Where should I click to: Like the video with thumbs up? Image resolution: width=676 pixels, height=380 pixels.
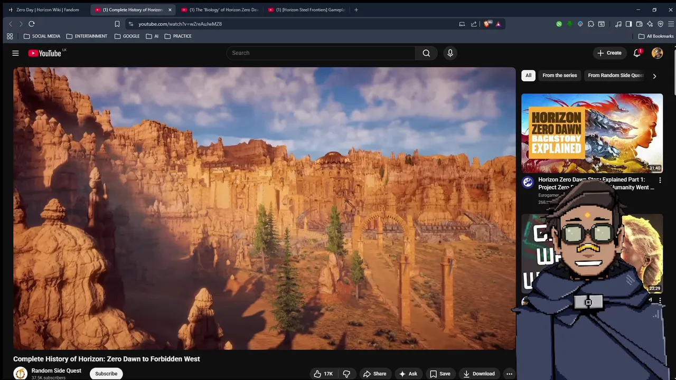[x=323, y=374]
